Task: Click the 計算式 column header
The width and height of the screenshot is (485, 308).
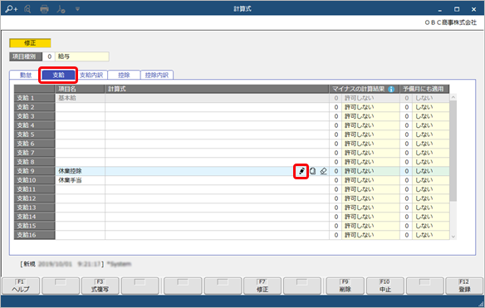Action: point(217,89)
